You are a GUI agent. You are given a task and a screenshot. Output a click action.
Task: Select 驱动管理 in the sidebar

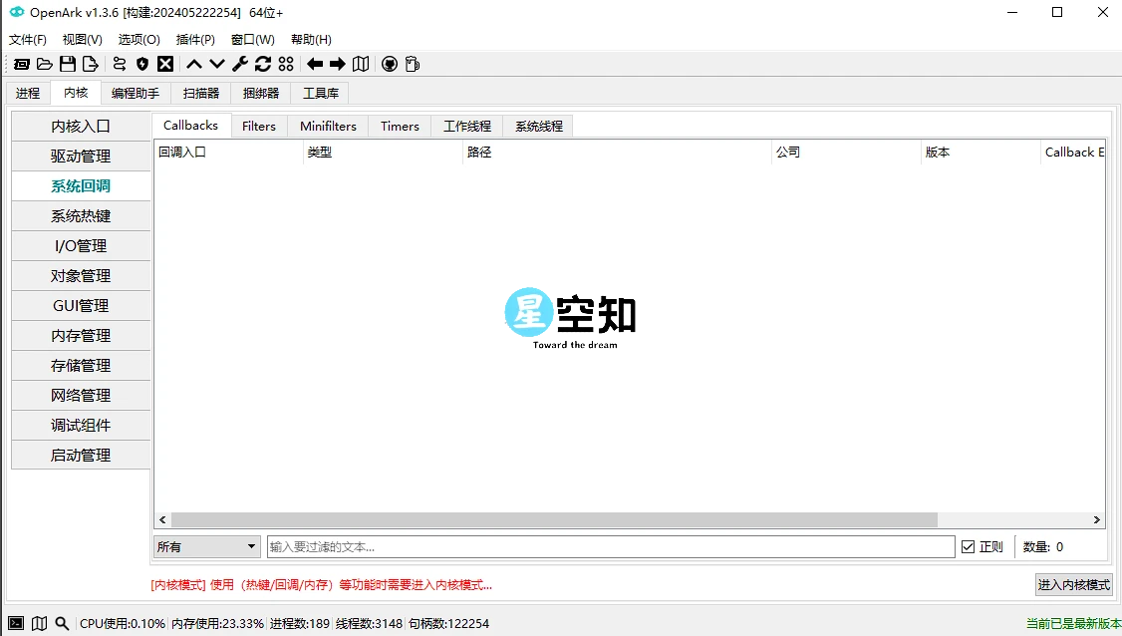click(x=81, y=156)
